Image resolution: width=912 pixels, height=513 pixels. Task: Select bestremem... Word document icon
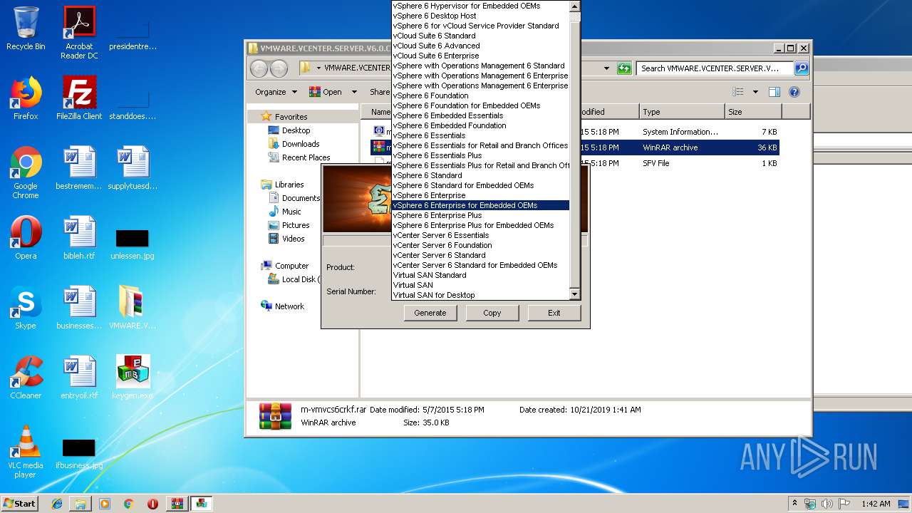tap(79, 168)
